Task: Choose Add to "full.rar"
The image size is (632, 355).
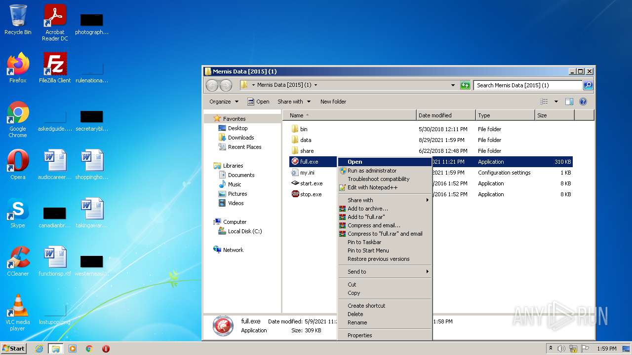Action: [385, 217]
